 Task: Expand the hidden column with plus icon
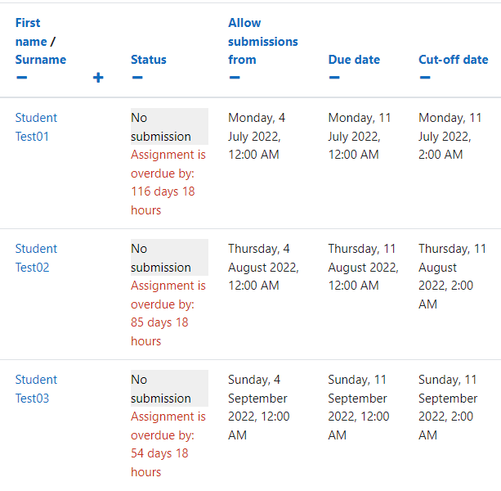point(98,78)
